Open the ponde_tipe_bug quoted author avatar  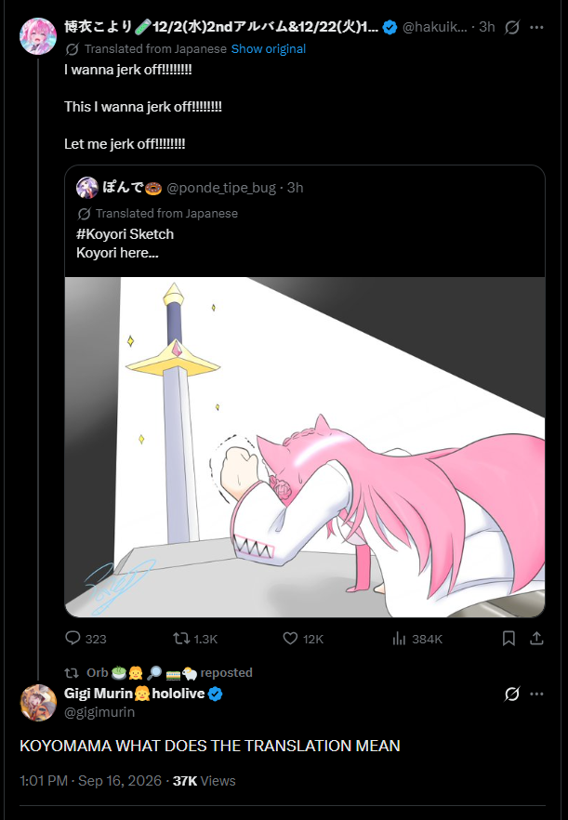(x=87, y=187)
